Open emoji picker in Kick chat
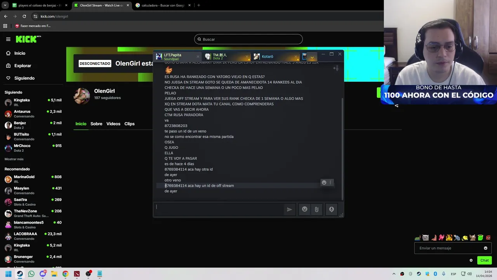Image resolution: width=497 pixels, height=280 pixels. (485, 248)
